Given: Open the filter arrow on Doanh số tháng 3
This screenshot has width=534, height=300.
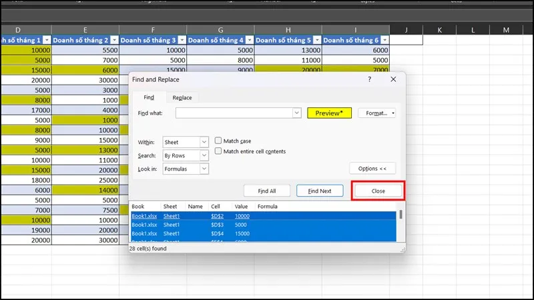Looking at the screenshot, I should pyautogui.click(x=180, y=40).
